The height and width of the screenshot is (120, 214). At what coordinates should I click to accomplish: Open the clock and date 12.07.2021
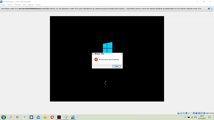202,117
